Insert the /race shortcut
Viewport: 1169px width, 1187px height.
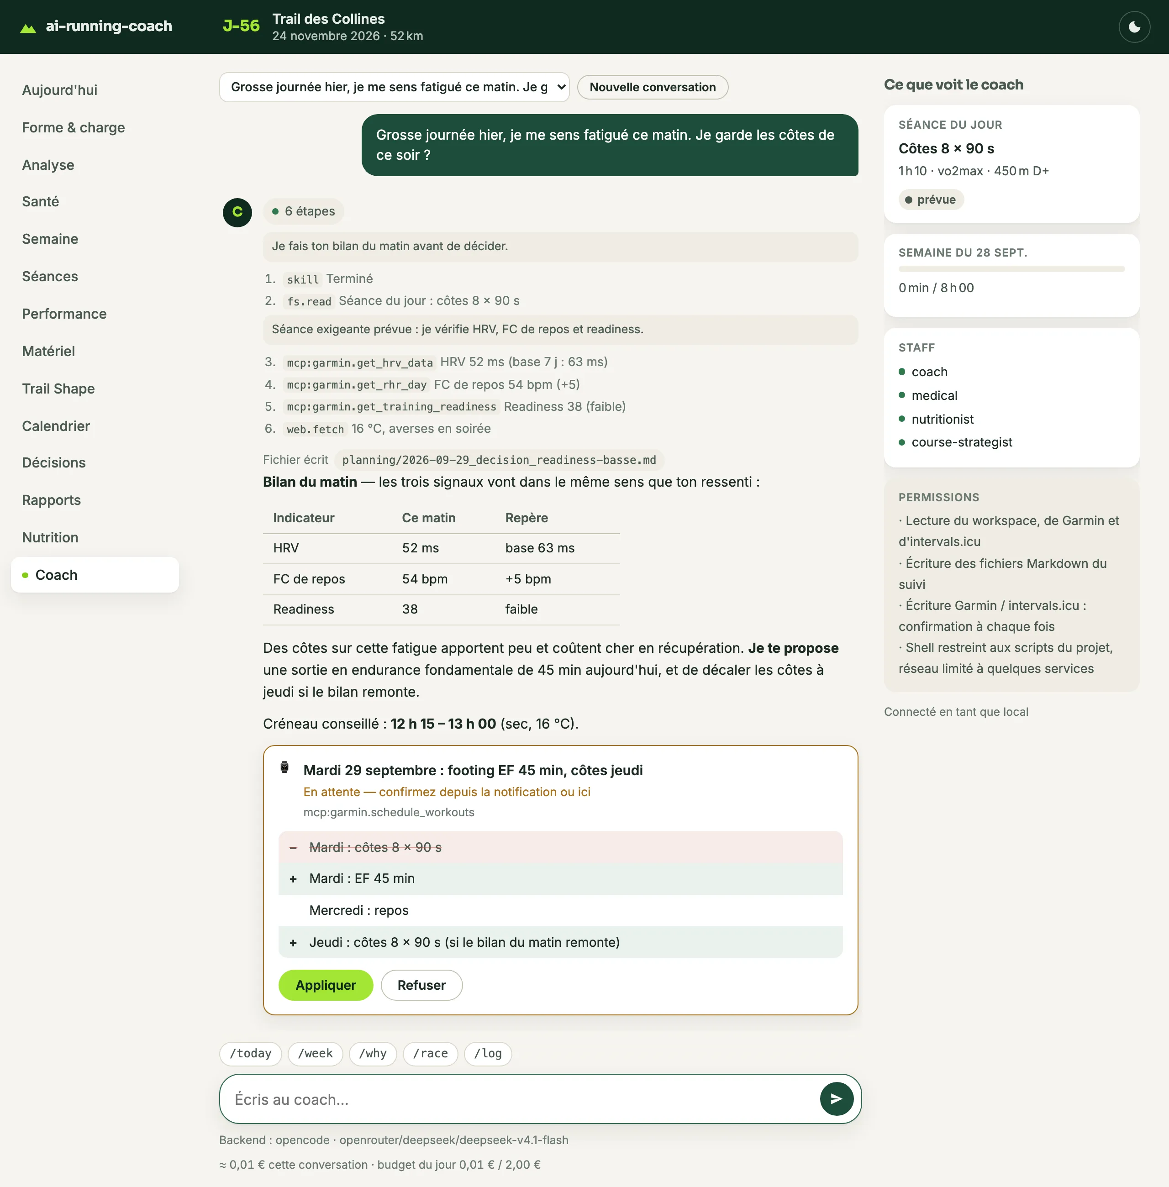click(430, 1053)
